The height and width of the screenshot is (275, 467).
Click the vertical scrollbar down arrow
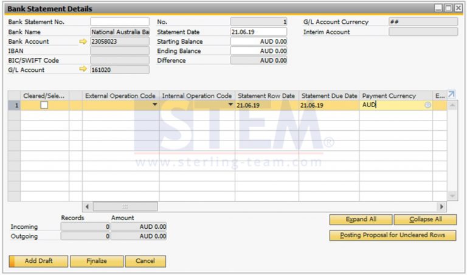[452, 196]
